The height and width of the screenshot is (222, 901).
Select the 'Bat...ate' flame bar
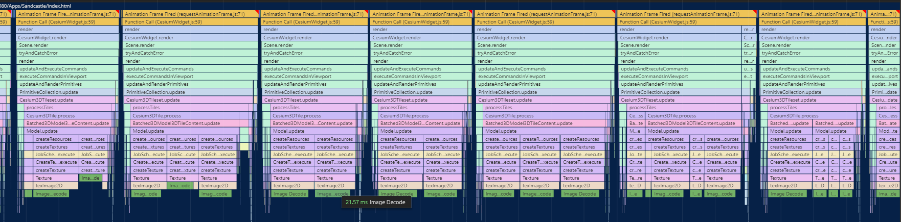pos(887,124)
